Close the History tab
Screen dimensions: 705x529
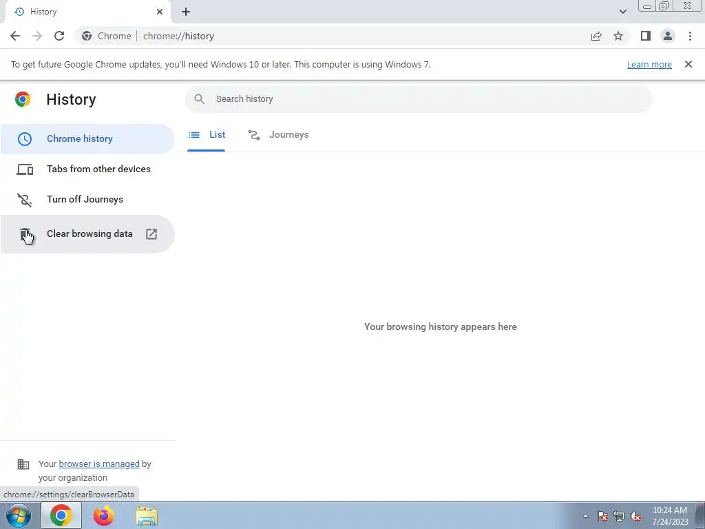[160, 12]
